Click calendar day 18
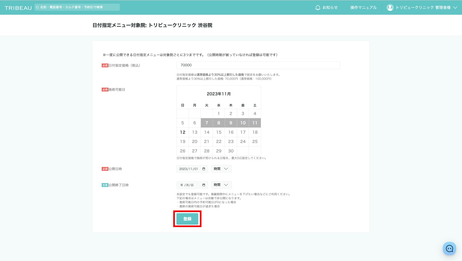 255,132
